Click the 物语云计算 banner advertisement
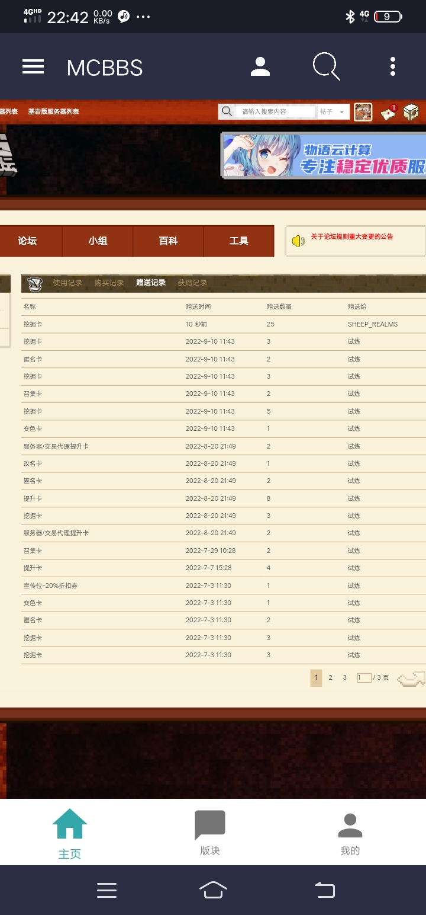426x915 pixels. (324, 155)
